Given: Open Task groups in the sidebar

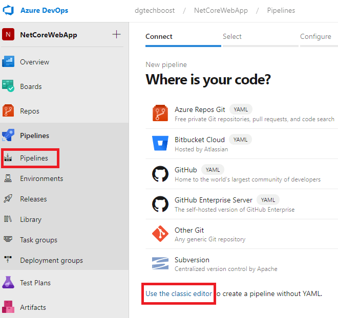Looking at the screenshot, I should pyautogui.click(x=38, y=240).
